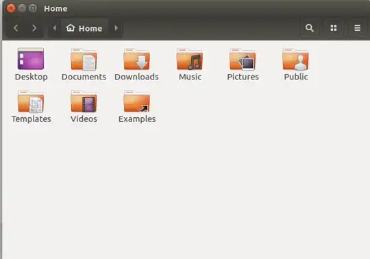
Task: Close the Home window
Action: click(11, 8)
